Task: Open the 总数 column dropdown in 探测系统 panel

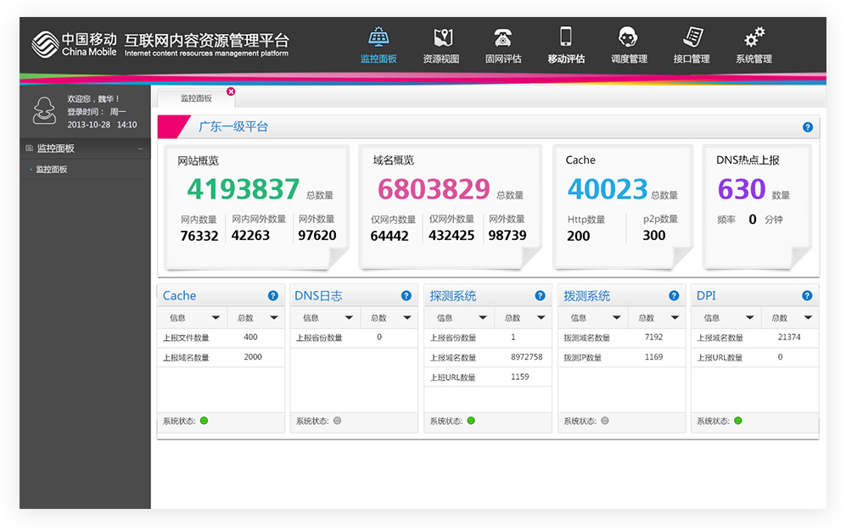Action: [x=541, y=318]
